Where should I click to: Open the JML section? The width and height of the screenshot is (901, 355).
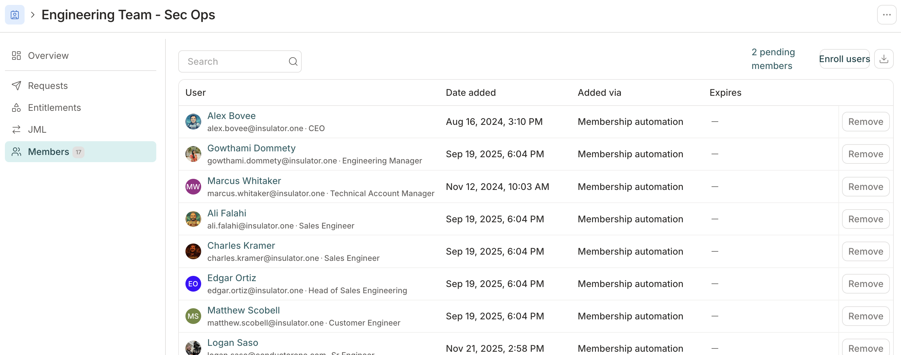point(81,129)
